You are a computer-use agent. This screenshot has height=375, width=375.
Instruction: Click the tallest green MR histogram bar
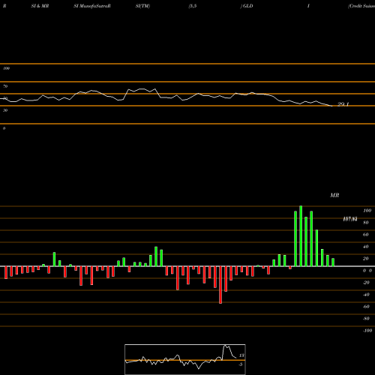point(301,236)
